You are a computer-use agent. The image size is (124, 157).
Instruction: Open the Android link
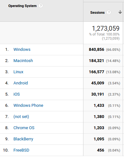20,83
